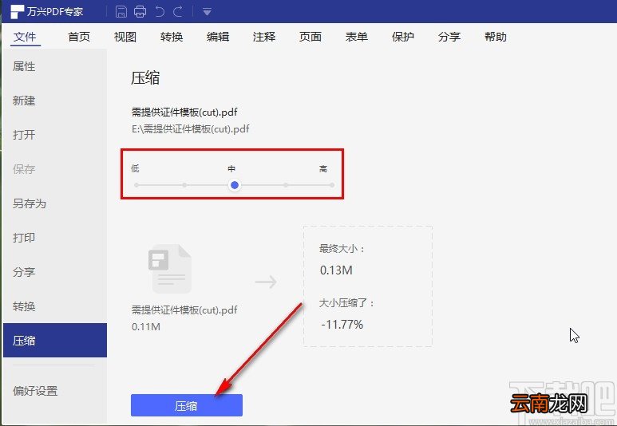Choose 转换 in the file sidebar
The height and width of the screenshot is (426, 617).
pos(55,306)
